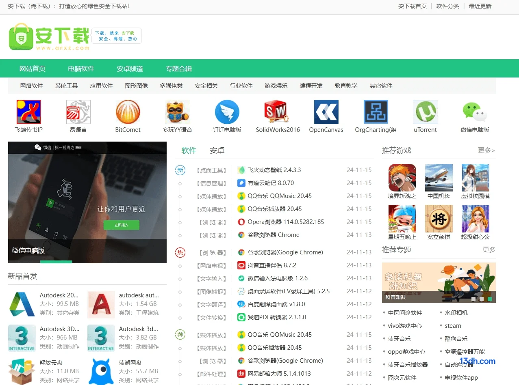This screenshot has height=385, width=519.
Task: Select the 网络软件 category
Action: [32, 86]
